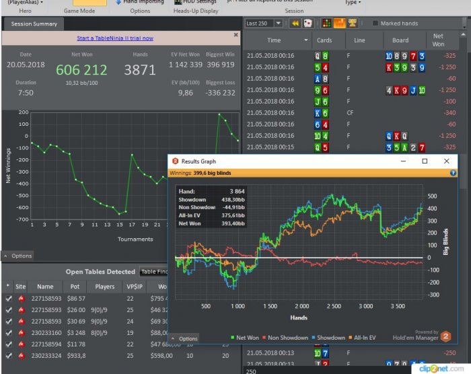Enable the Marked hands checkbox
The width and height of the screenshot is (471, 374).
click(x=375, y=24)
